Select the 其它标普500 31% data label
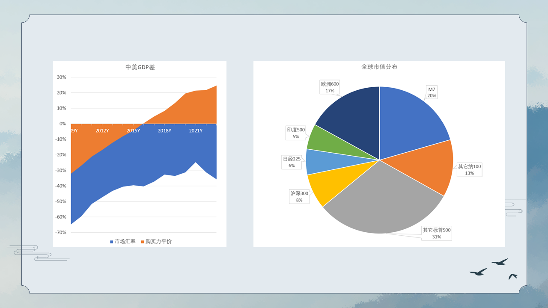The image size is (548, 308). coord(437,233)
